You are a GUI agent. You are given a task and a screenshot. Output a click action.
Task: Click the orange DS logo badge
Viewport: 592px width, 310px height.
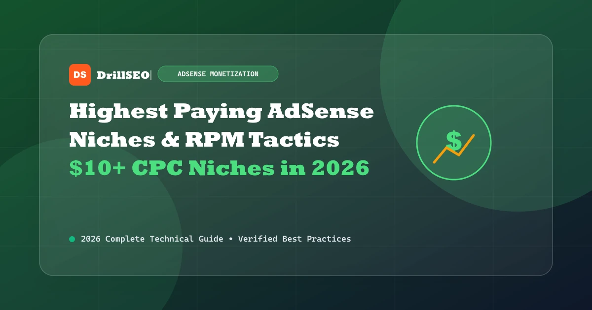coord(80,75)
